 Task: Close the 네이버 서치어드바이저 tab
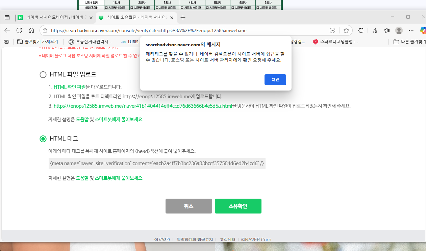click(x=91, y=18)
